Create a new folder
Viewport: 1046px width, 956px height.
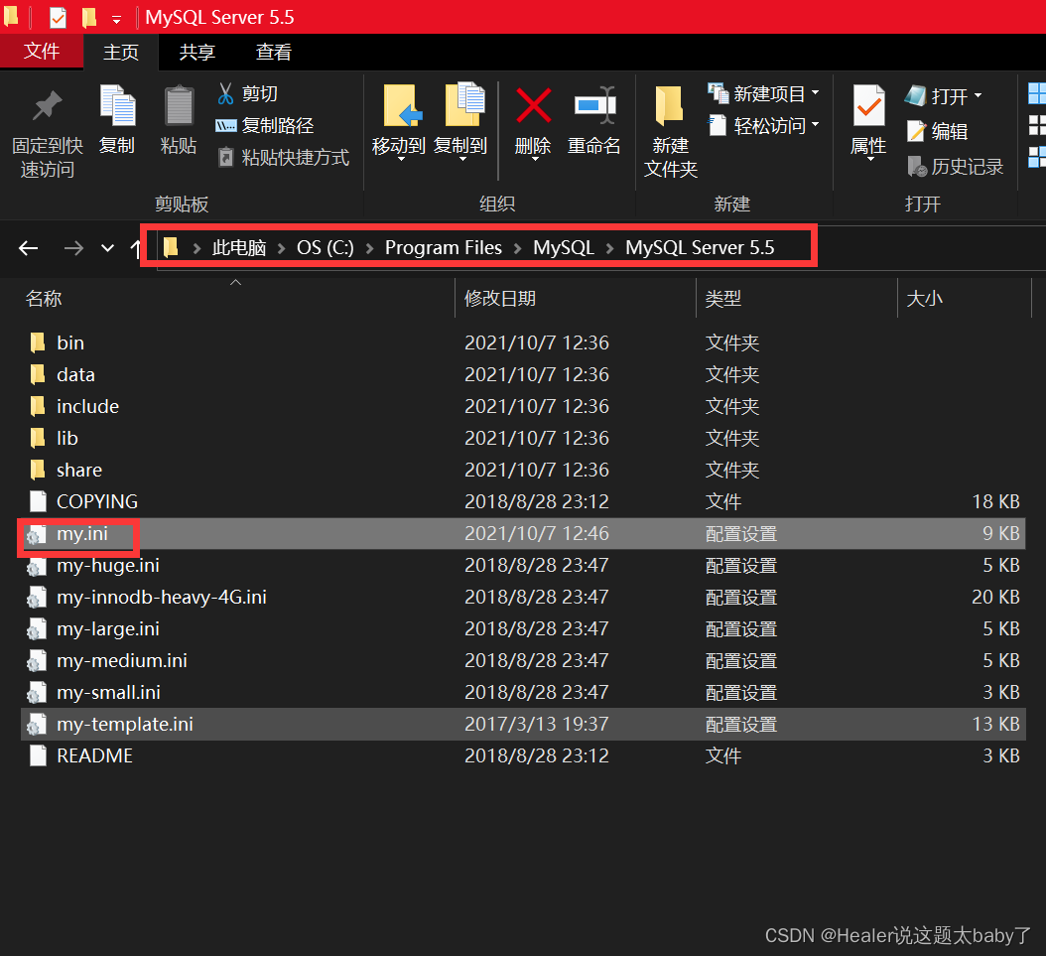[671, 132]
